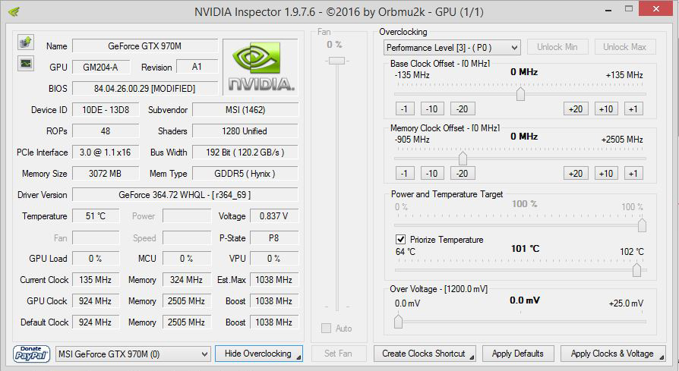The width and height of the screenshot is (679, 371).
Task: Open the Performance Level [3] - (P0) dropdown
Action: coord(452,47)
